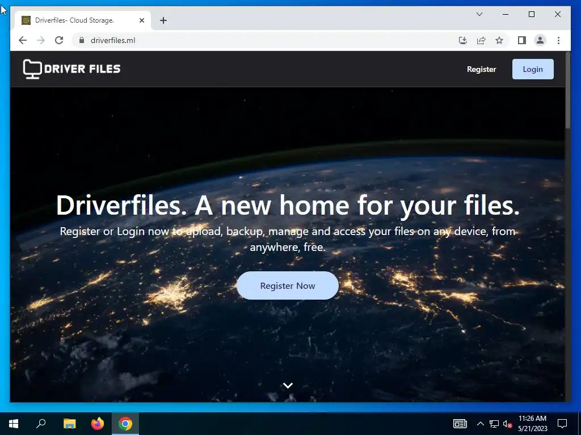Close the Driverfiles tab

[x=141, y=20]
